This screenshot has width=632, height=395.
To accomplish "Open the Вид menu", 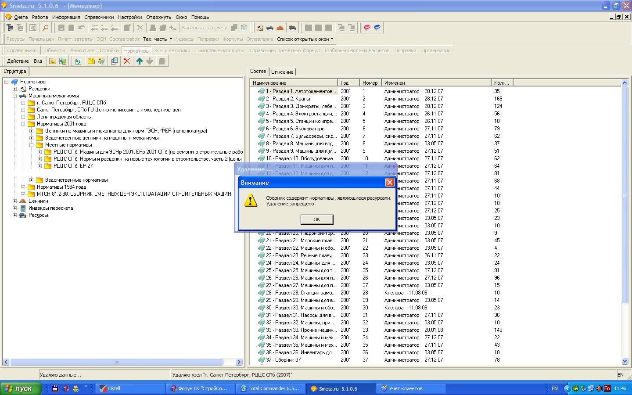I will click(x=38, y=61).
